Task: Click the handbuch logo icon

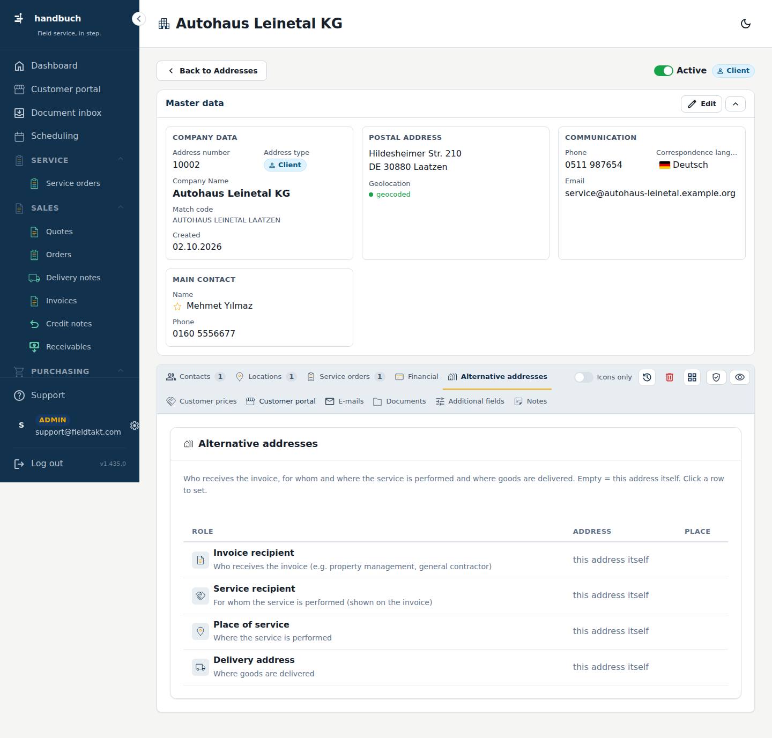Action: pos(19,18)
